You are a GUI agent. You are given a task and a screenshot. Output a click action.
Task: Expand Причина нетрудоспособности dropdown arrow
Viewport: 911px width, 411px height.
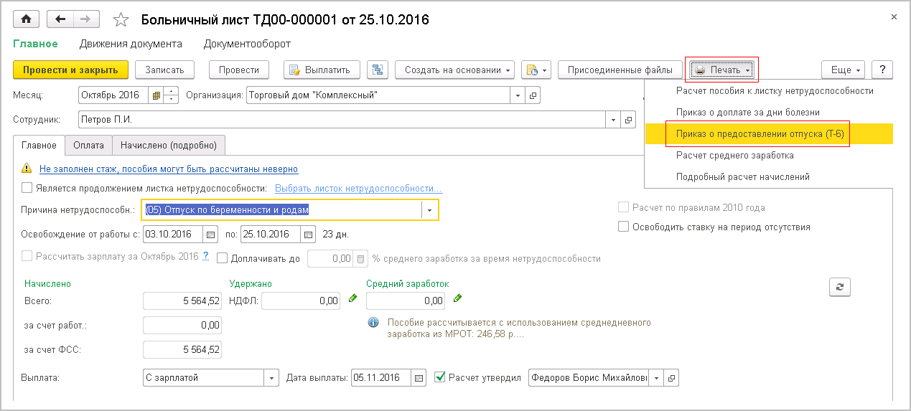pyautogui.click(x=429, y=209)
